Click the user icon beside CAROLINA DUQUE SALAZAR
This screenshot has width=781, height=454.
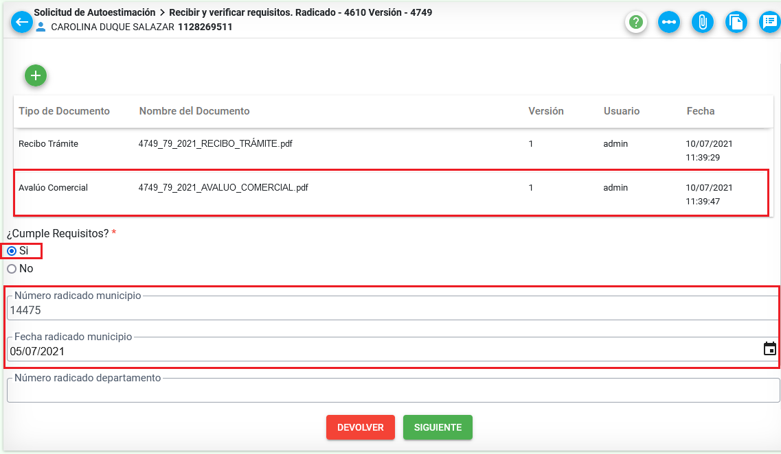click(41, 27)
